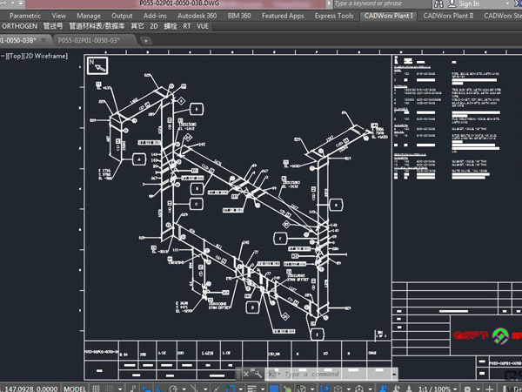Image resolution: width=522 pixels, height=392 pixels.
Task: Open the View ribbon tab
Action: pos(58,16)
